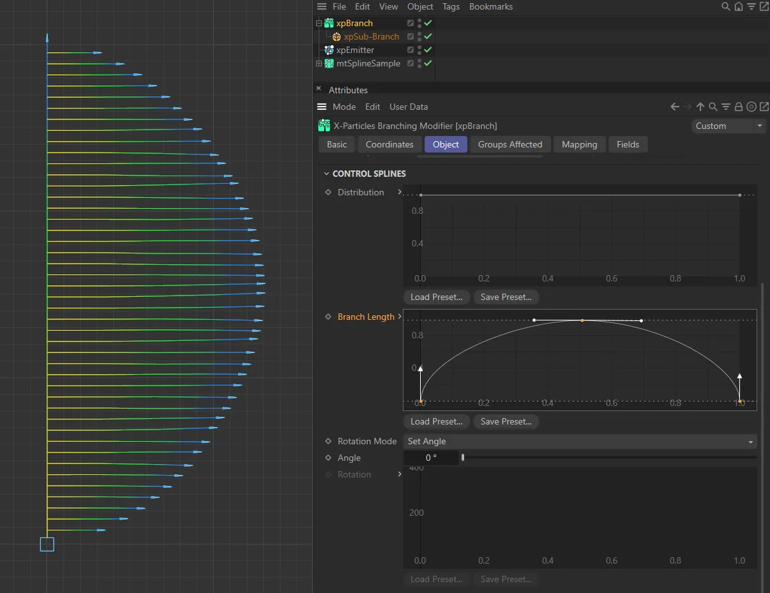The width and height of the screenshot is (770, 593).
Task: Click the xpEmitter object icon
Action: click(329, 50)
